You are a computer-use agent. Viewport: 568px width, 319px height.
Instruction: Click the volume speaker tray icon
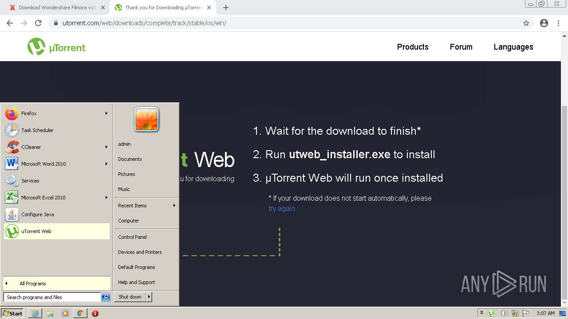[504, 313]
